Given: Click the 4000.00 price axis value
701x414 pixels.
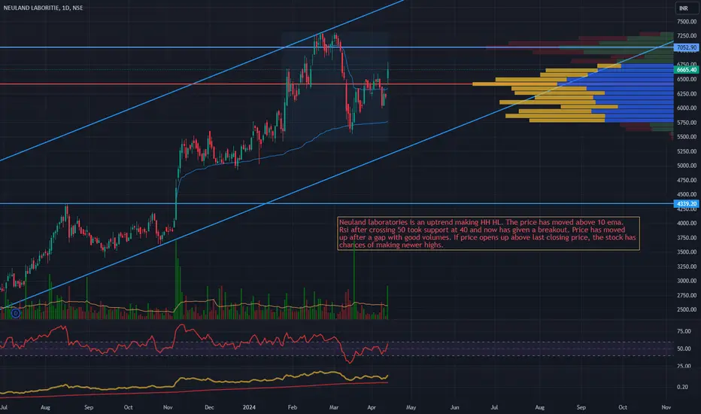Looking at the screenshot, I should pos(686,223).
